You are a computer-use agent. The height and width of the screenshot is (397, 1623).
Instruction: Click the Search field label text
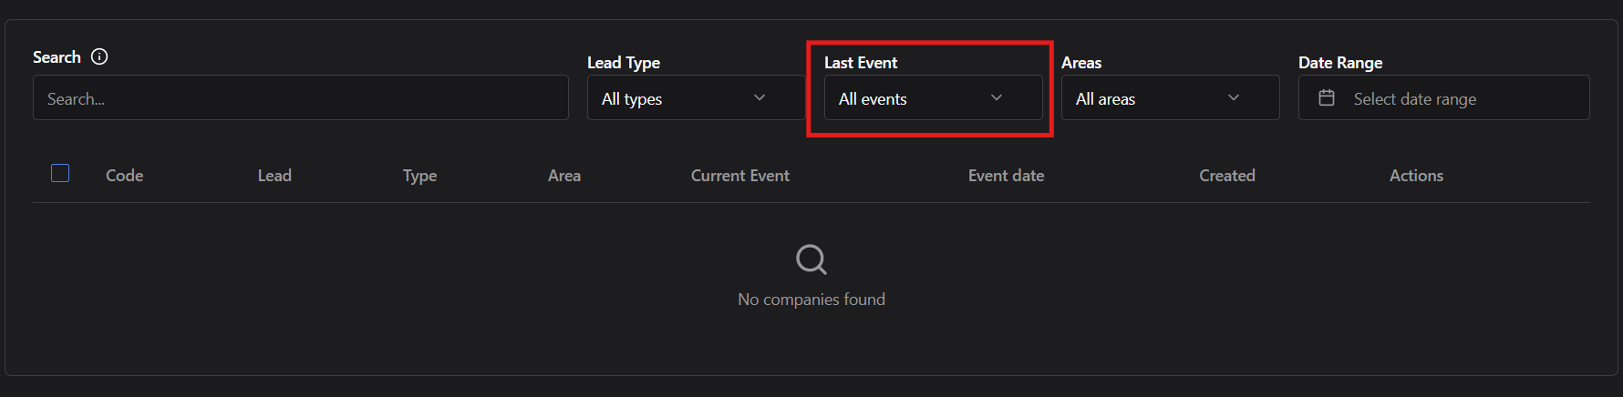pos(57,57)
